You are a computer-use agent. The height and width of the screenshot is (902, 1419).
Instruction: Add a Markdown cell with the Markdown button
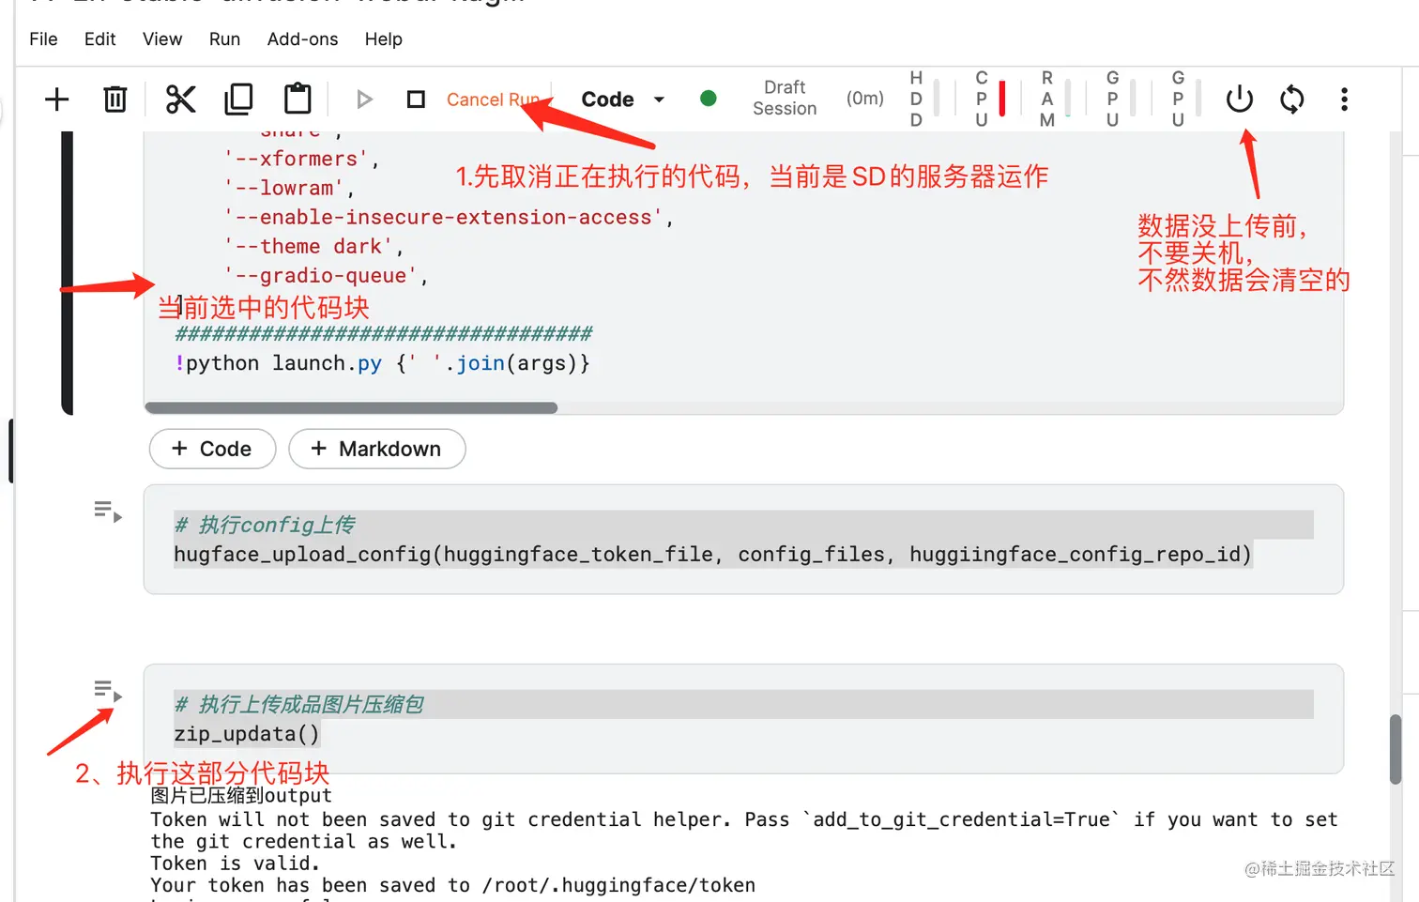point(376,449)
